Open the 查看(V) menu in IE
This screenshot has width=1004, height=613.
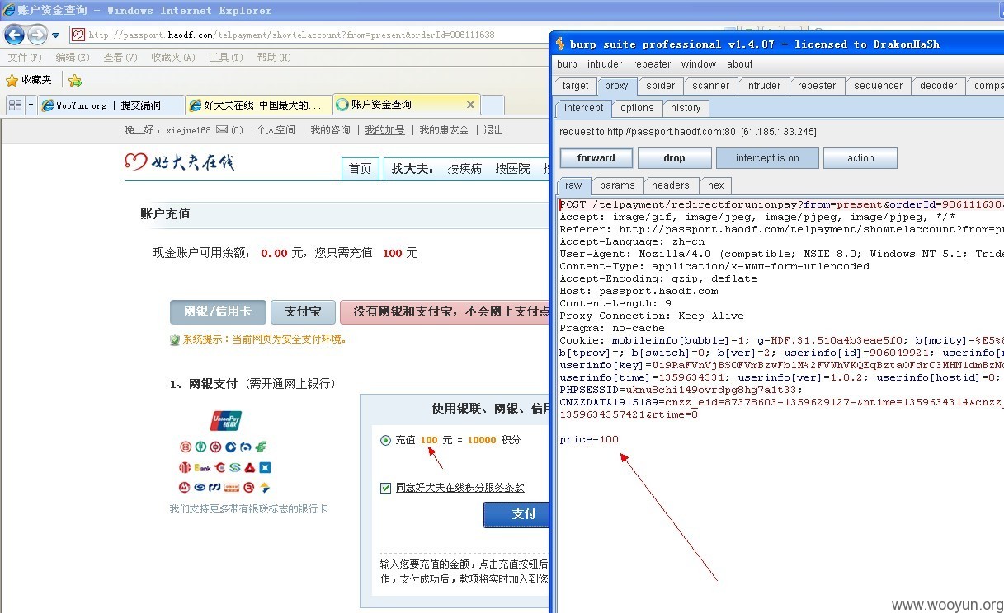click(x=120, y=58)
